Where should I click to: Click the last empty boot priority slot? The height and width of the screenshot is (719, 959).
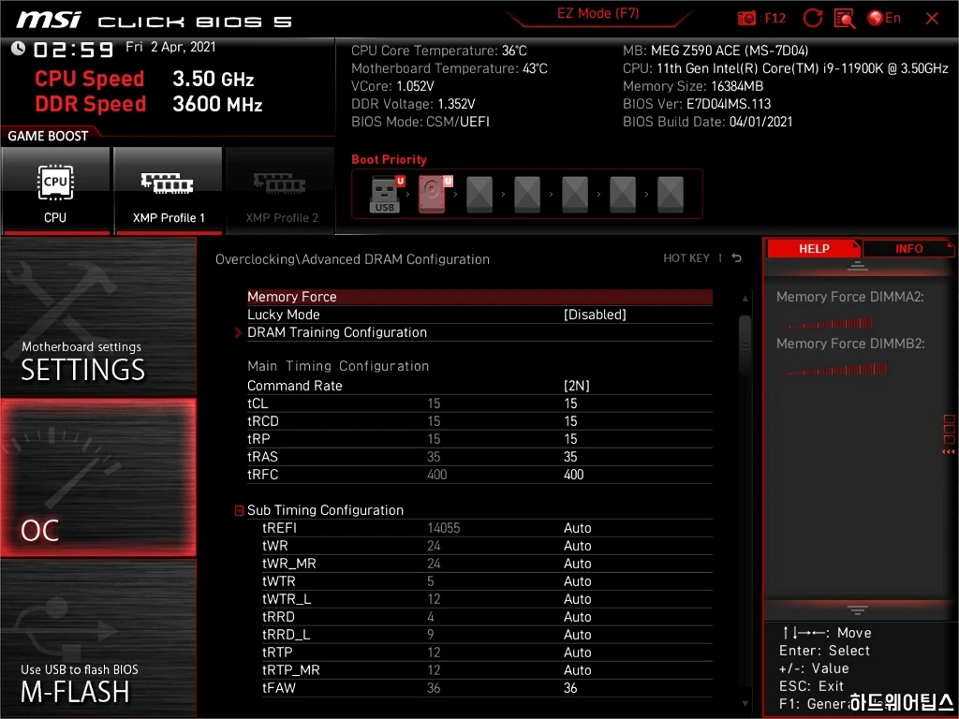tap(671, 194)
